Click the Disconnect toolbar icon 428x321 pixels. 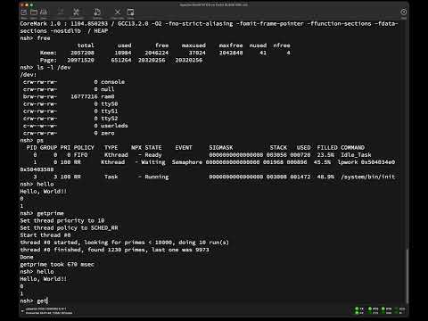tap(76, 12)
